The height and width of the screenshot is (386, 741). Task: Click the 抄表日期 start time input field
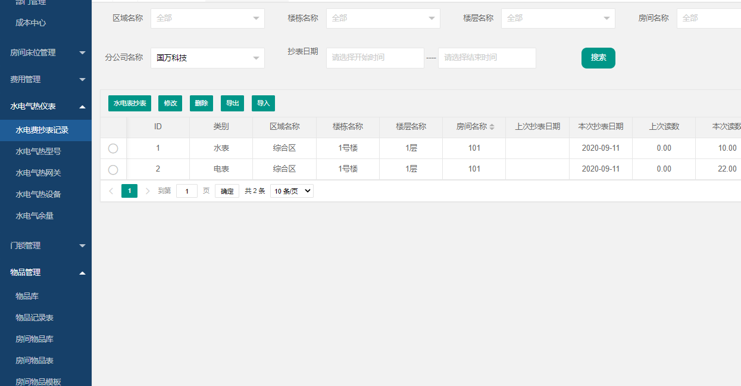point(375,58)
